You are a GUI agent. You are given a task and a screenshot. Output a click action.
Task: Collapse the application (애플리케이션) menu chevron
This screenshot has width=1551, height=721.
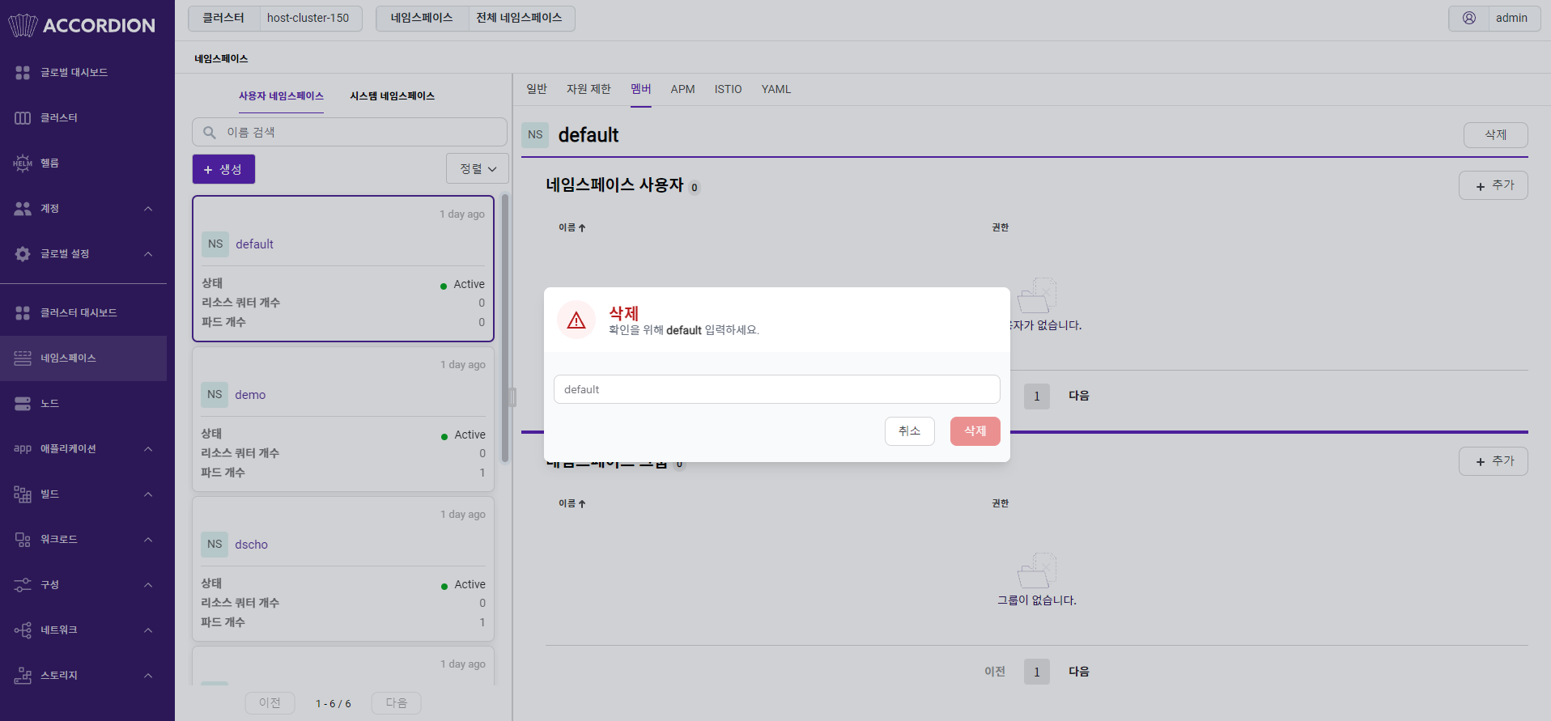148,449
